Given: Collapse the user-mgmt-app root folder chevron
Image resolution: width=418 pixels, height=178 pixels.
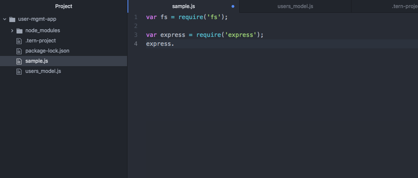Looking at the screenshot, I should click(x=5, y=19).
